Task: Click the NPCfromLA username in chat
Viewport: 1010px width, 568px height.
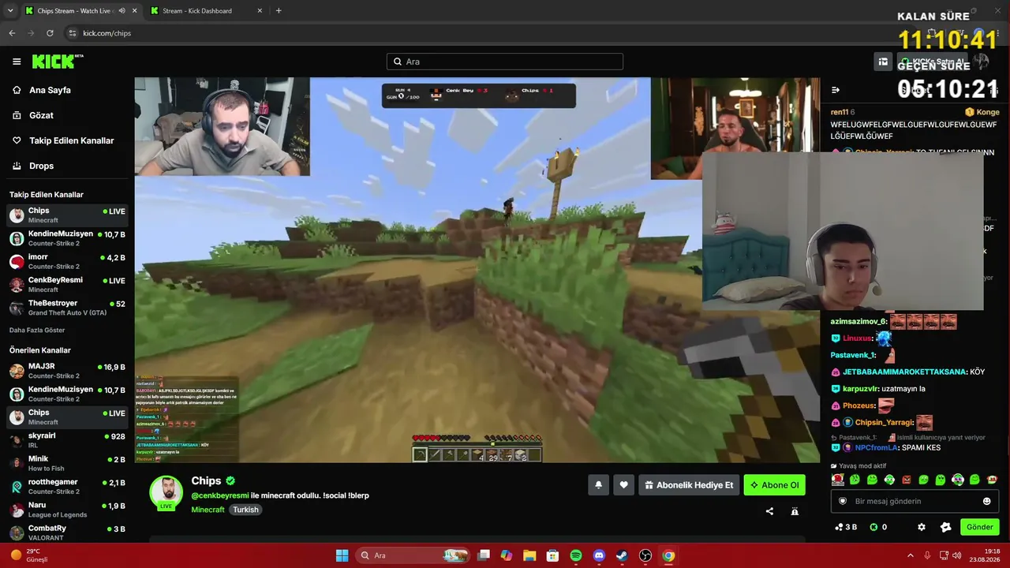Action: (x=875, y=447)
